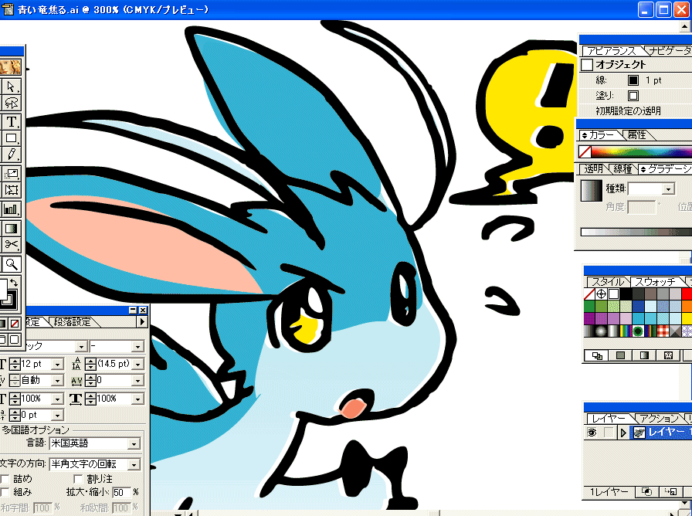Open the font size 12 pt dropdown

click(57, 364)
